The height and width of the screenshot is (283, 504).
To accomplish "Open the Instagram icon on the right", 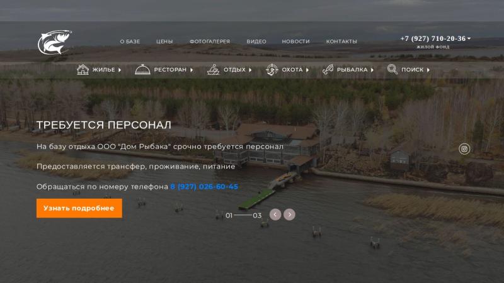I will (464, 149).
